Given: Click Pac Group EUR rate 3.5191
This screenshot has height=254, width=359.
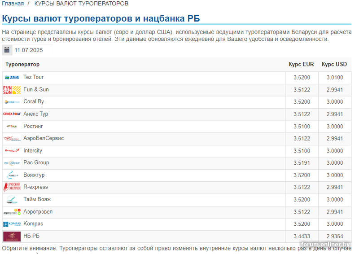Looking at the screenshot, I should click(302, 163).
